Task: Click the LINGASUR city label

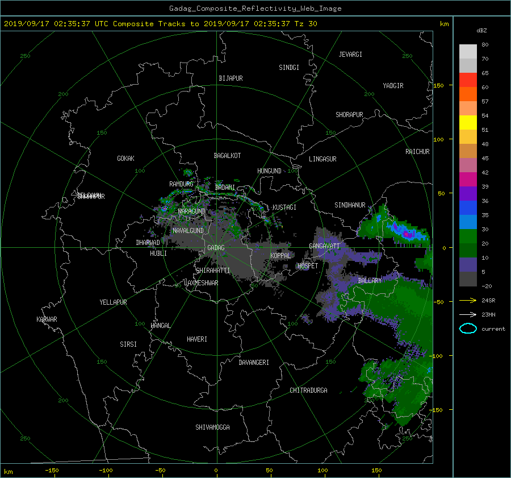Action: 322,159
